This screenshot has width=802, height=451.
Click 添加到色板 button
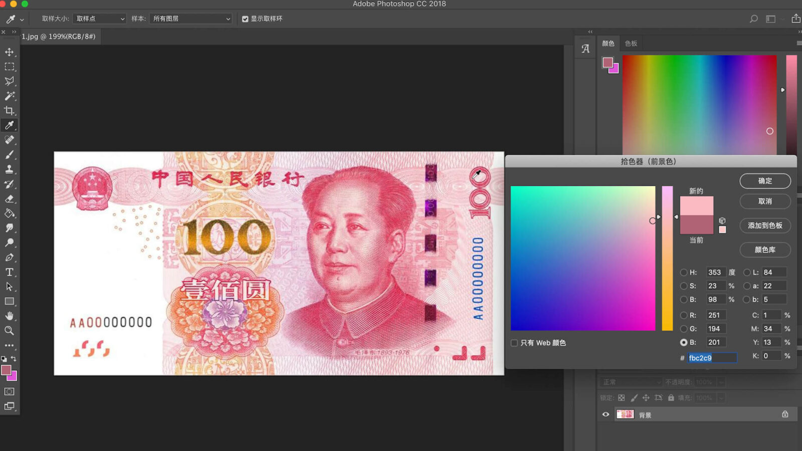pos(765,225)
